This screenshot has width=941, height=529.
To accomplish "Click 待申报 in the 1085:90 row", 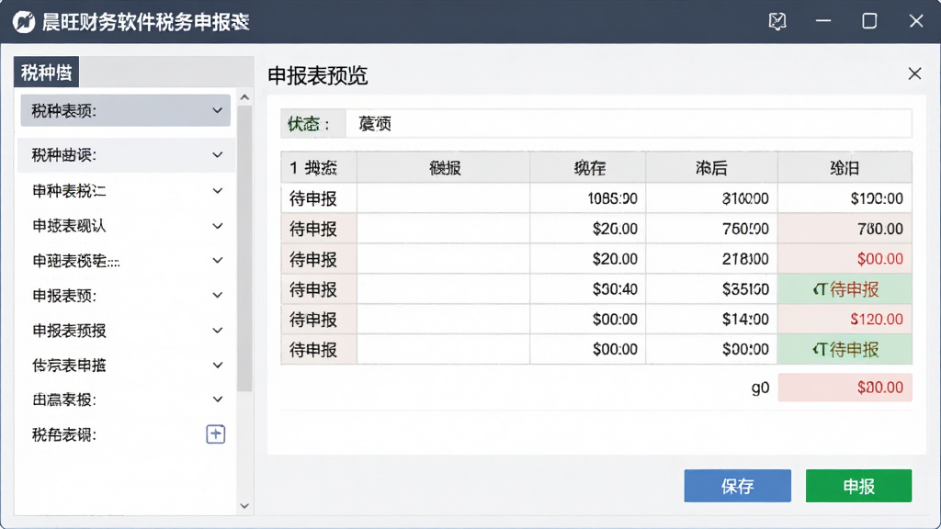I will tap(319, 198).
